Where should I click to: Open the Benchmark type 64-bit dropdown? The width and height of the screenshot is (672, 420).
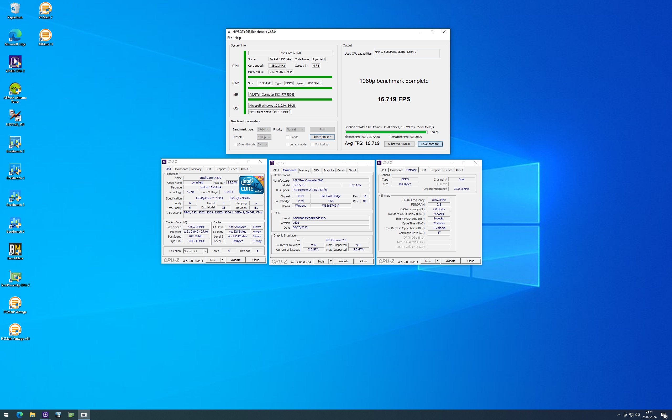coord(264,129)
